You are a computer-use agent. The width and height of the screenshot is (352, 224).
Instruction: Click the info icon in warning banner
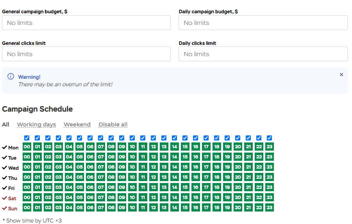pyautogui.click(x=11, y=76)
